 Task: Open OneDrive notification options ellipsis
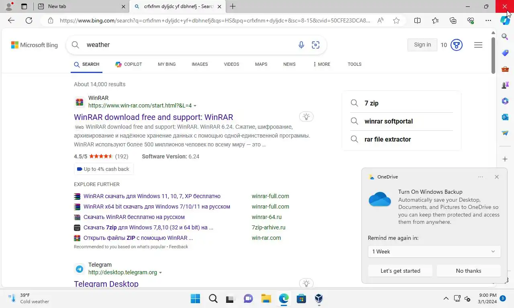(481, 177)
